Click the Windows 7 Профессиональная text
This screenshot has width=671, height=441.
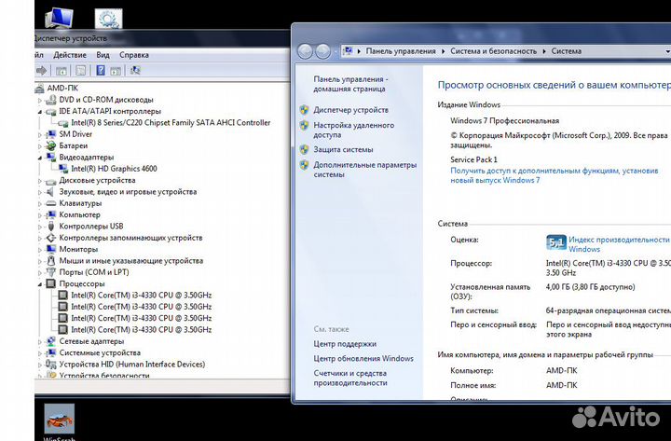coord(504,121)
